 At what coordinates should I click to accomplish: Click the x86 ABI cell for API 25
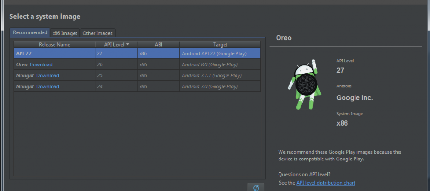pos(143,75)
